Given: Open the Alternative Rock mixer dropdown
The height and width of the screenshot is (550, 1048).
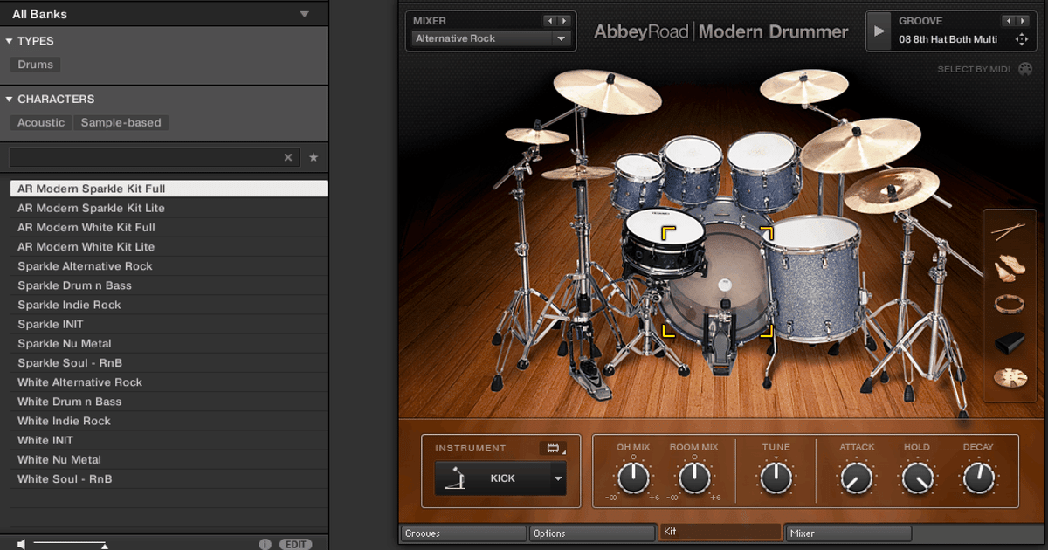Looking at the screenshot, I should point(491,38).
